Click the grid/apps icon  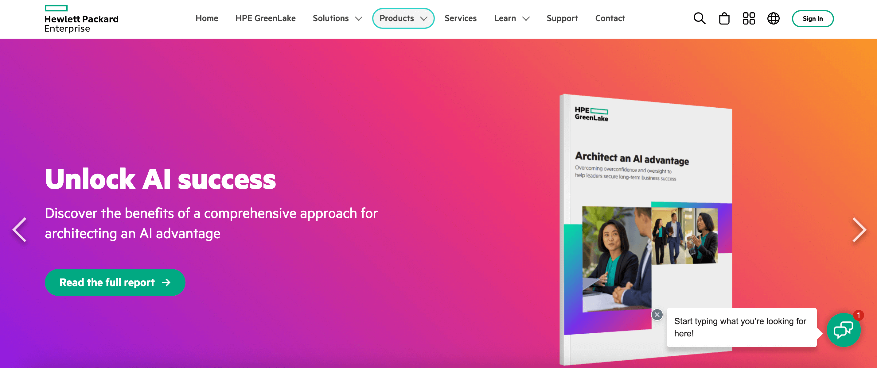(x=749, y=18)
